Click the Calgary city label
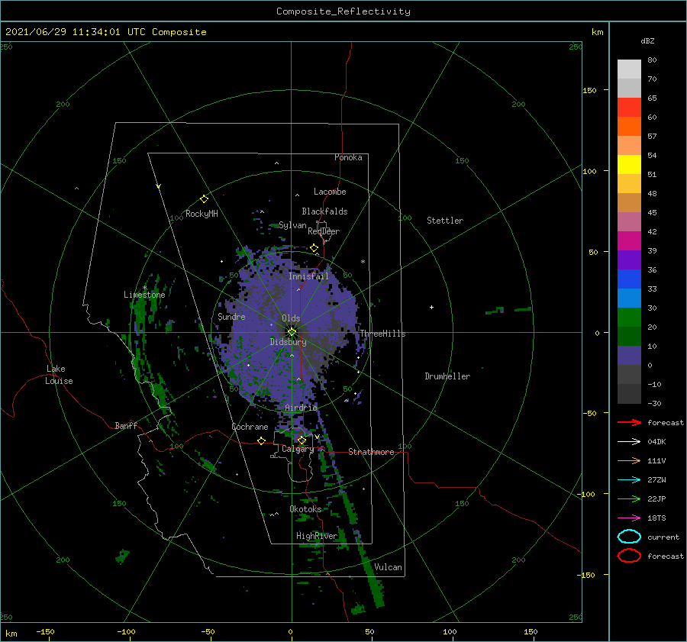This screenshot has height=642, width=687. 298,449
